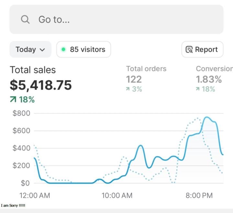Click the green 18% sales increase arrow
The width and height of the screenshot is (233, 213).
point(13,99)
